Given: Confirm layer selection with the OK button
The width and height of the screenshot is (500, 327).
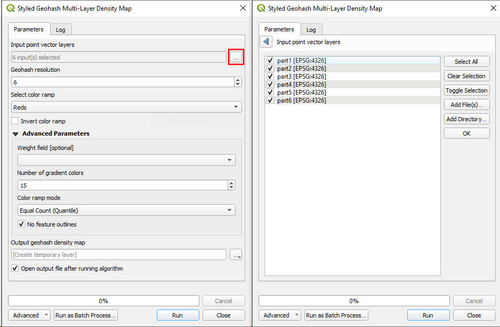Looking at the screenshot, I should tap(466, 133).
